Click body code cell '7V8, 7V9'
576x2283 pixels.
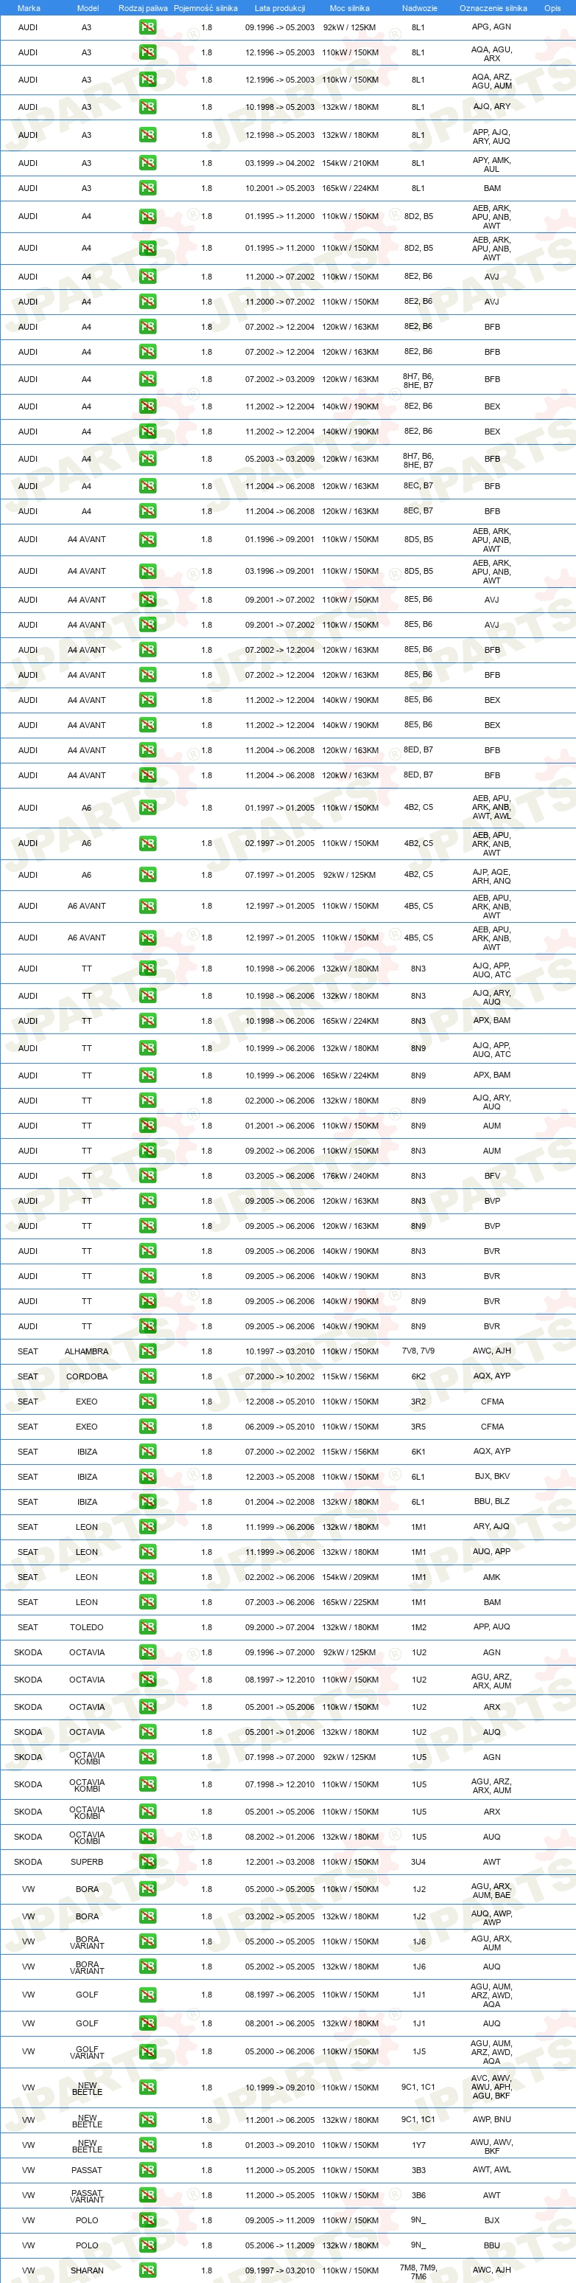point(418,1351)
